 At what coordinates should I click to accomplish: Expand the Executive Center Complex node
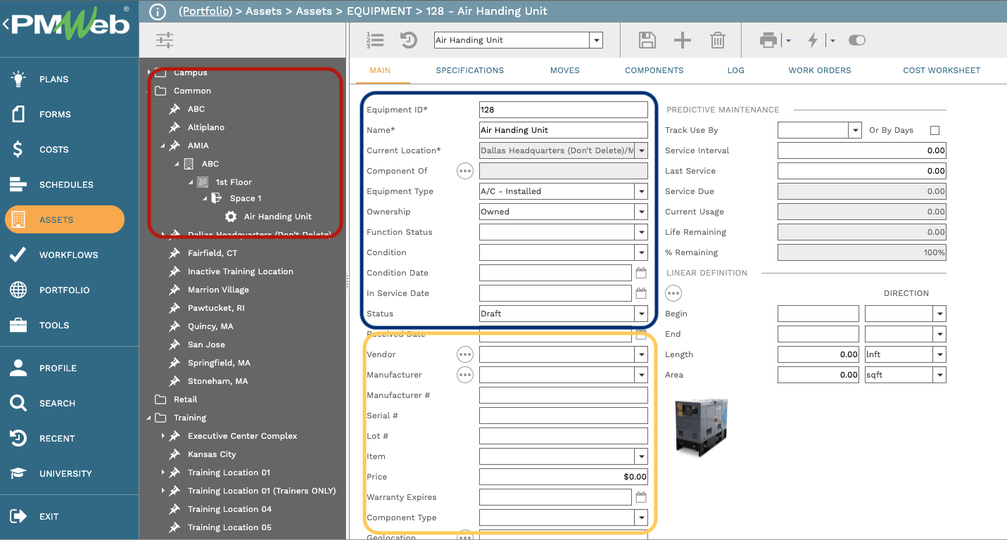[163, 436]
